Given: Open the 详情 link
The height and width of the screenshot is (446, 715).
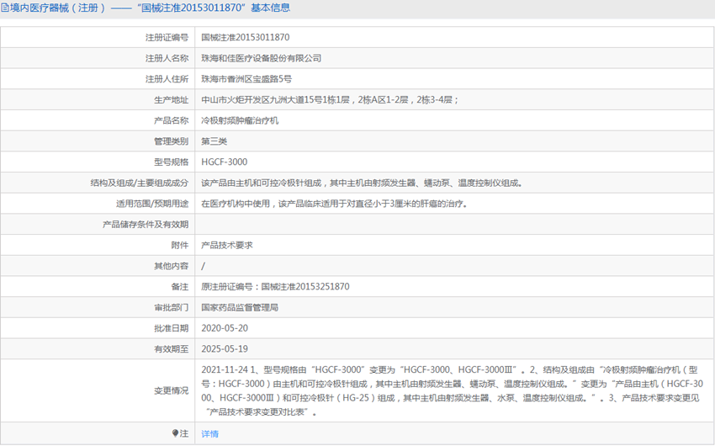Looking at the screenshot, I should coord(209,433).
